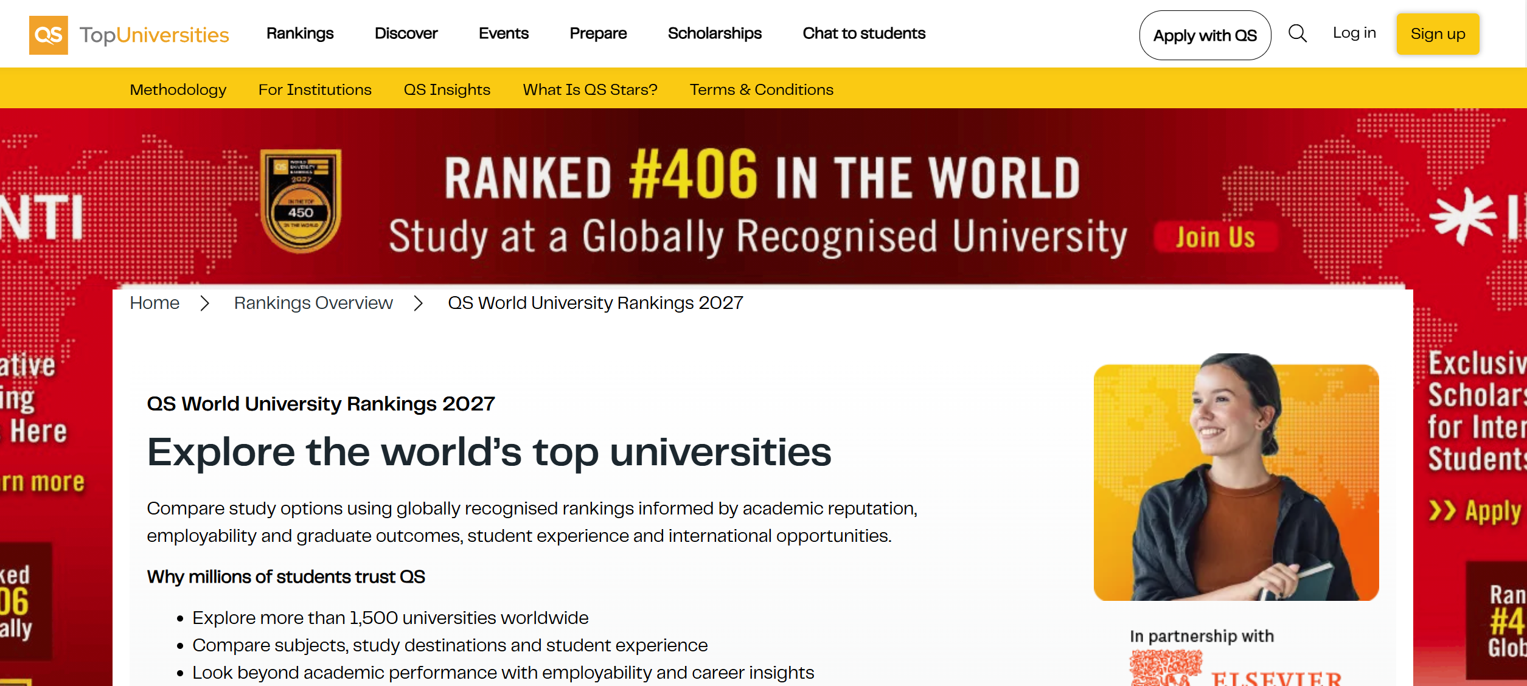Click the Sign up button
1527x686 pixels.
coord(1438,34)
